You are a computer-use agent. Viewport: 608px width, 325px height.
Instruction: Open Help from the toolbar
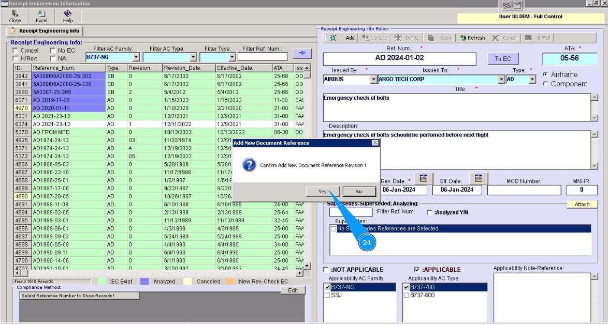tap(68, 14)
